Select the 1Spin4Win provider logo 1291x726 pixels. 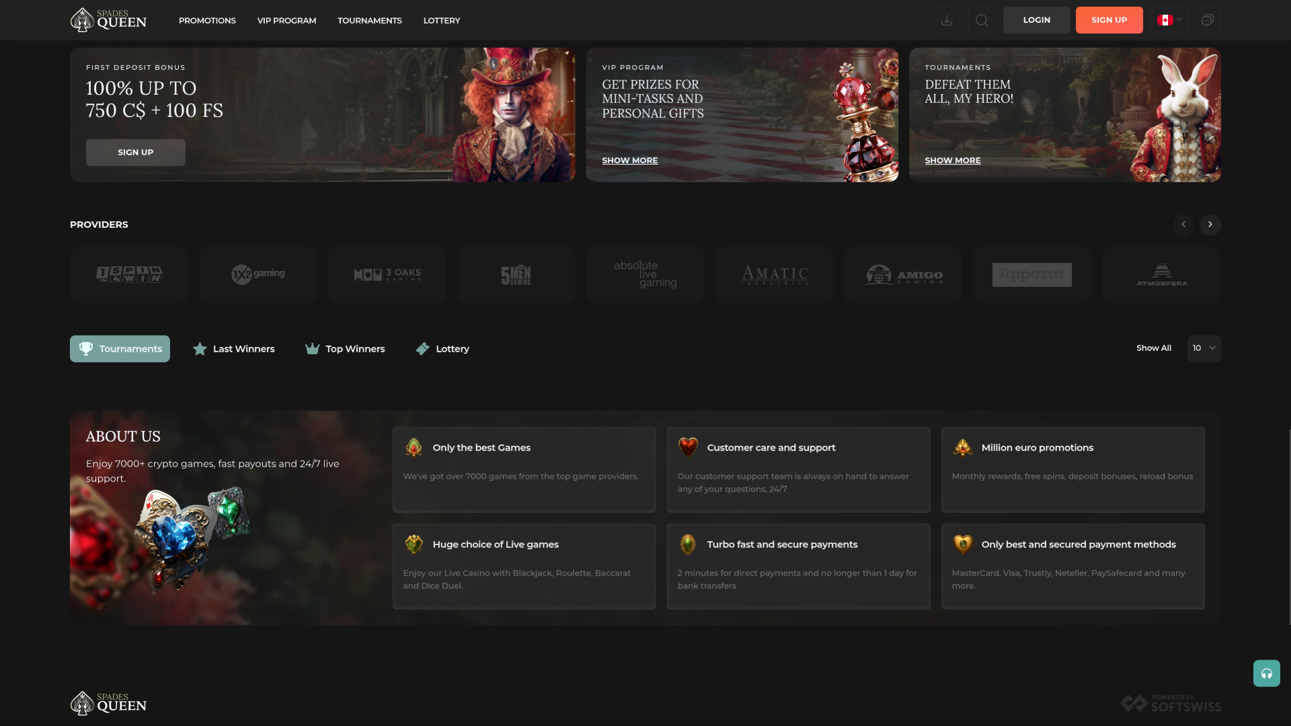pos(129,274)
